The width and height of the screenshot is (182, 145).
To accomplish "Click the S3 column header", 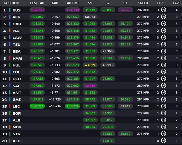I will tap(125, 3).
